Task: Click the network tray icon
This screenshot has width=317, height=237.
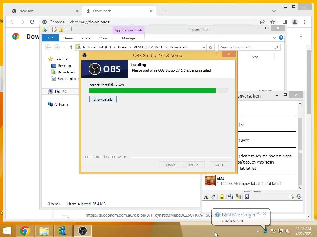Action: pyautogui.click(x=280, y=231)
